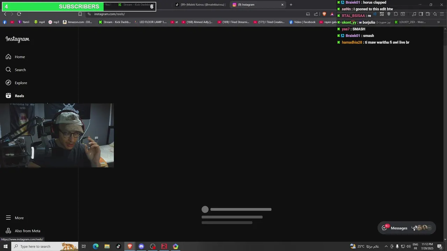447x251 pixels.
Task: Switch to the Malek Katrou TikTok tab
Action: click(x=200, y=5)
